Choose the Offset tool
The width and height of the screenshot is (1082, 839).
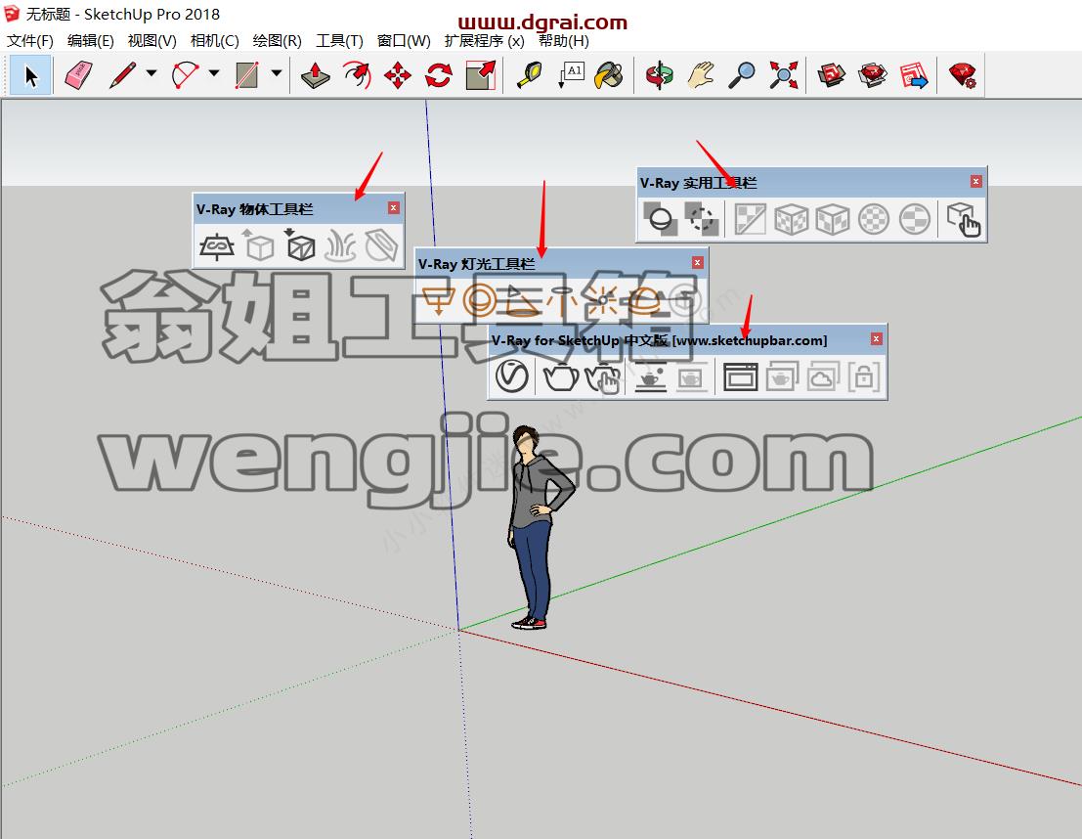[357, 75]
